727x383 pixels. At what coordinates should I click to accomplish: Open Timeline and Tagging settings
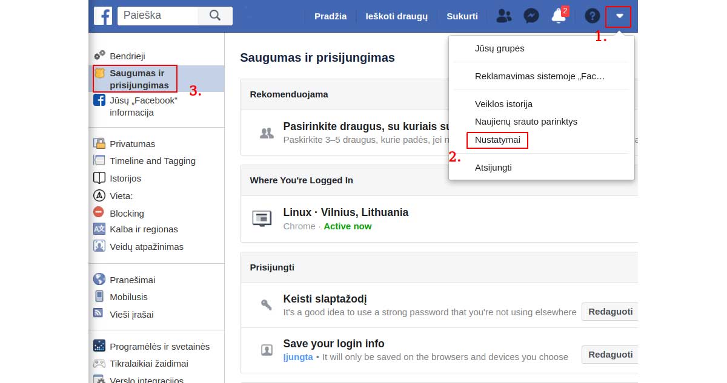[x=153, y=161]
